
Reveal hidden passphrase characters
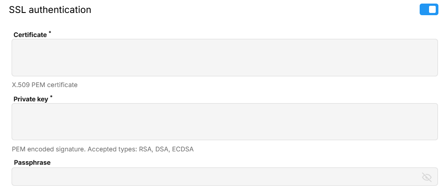427,177
